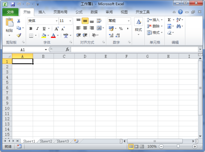Toggle Bold formatting
The image size is (205, 152).
pyautogui.click(x=31, y=29)
